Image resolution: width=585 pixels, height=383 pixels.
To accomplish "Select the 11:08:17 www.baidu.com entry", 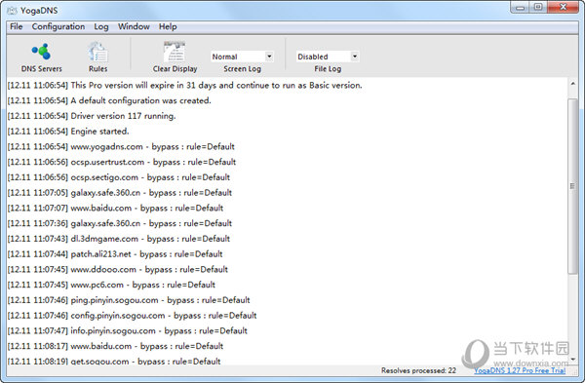I will pyautogui.click(x=116, y=346).
